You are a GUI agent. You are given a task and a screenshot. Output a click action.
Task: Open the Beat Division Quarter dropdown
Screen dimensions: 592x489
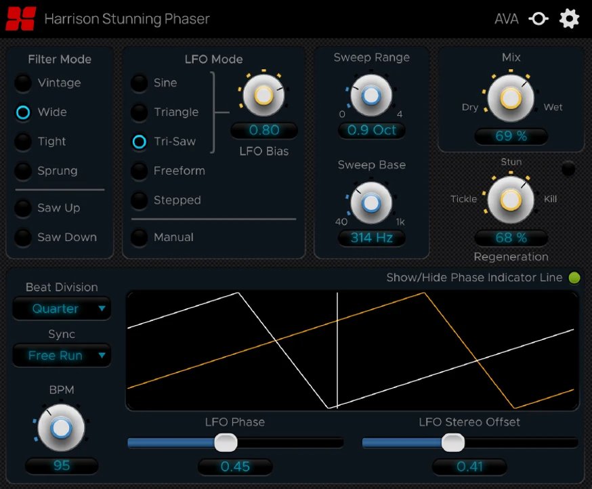coord(62,309)
